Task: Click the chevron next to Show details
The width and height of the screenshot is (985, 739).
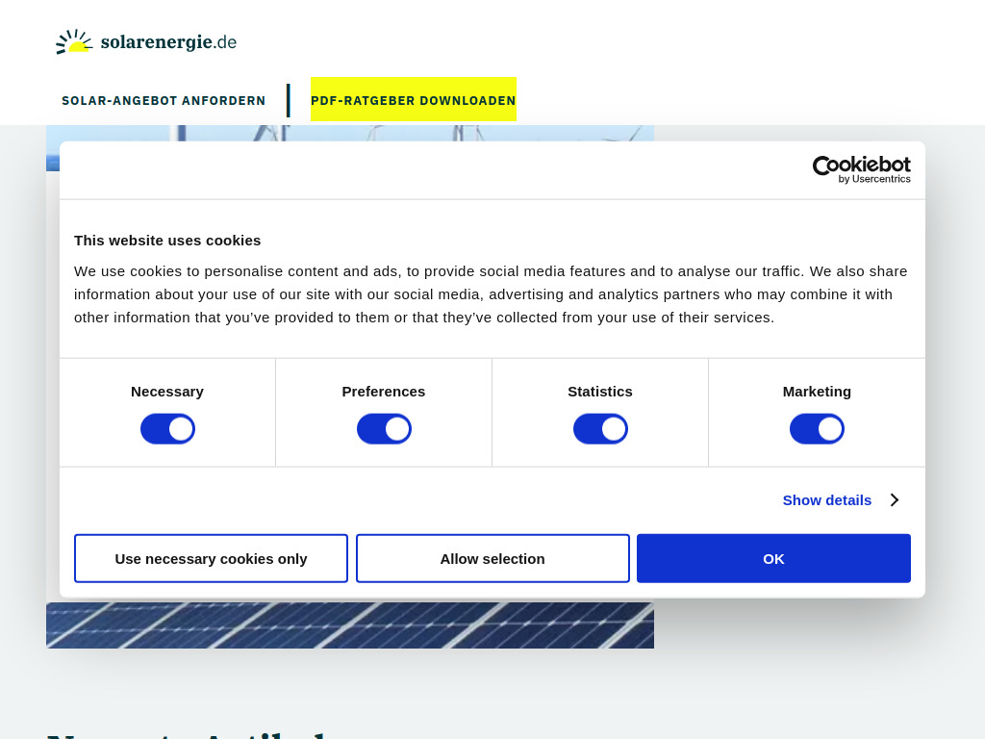Action: [x=894, y=499]
